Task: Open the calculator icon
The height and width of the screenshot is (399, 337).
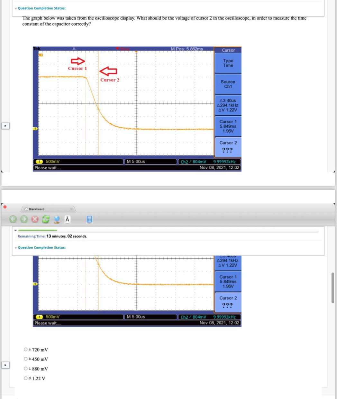Action: [x=89, y=219]
